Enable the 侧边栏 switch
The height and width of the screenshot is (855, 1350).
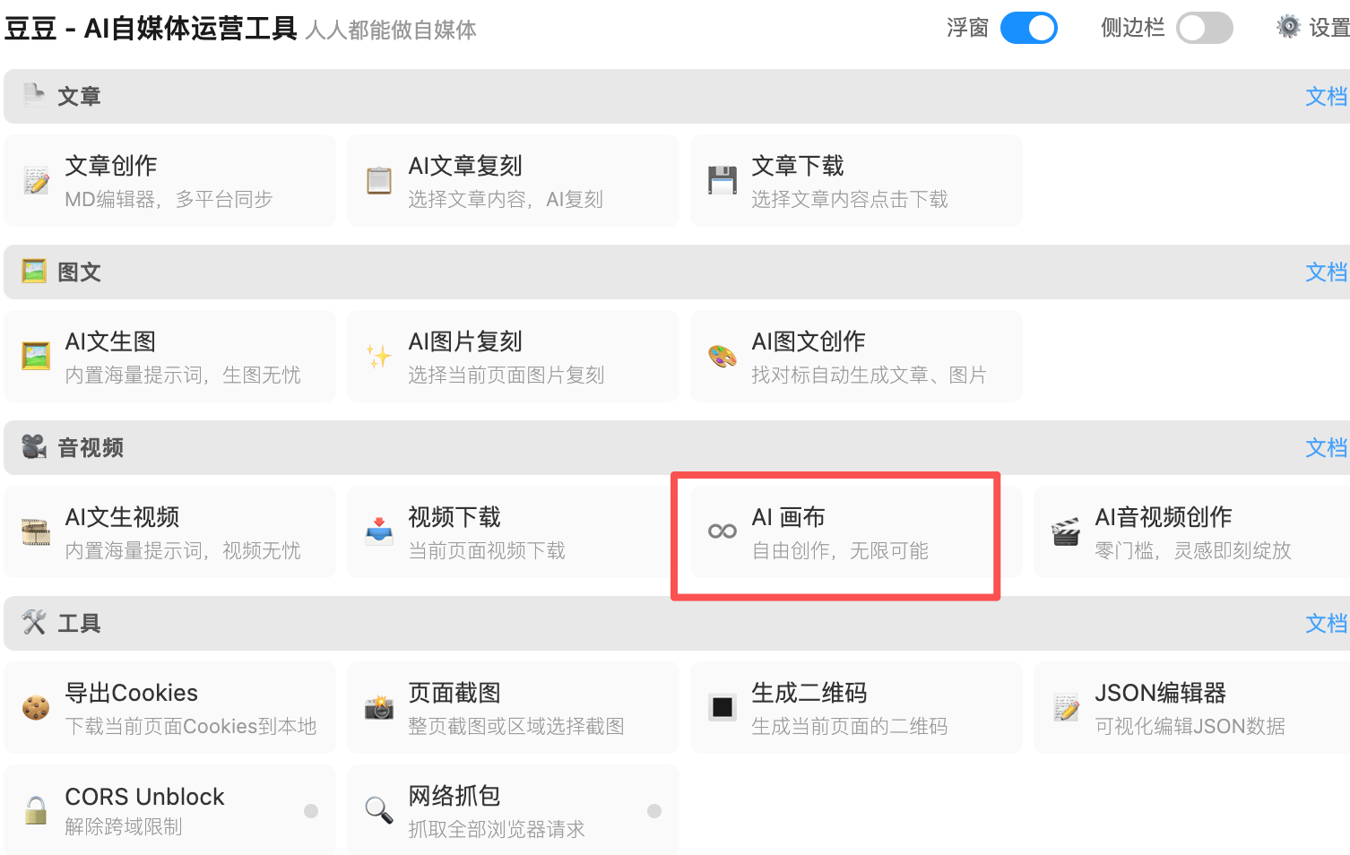(1204, 29)
